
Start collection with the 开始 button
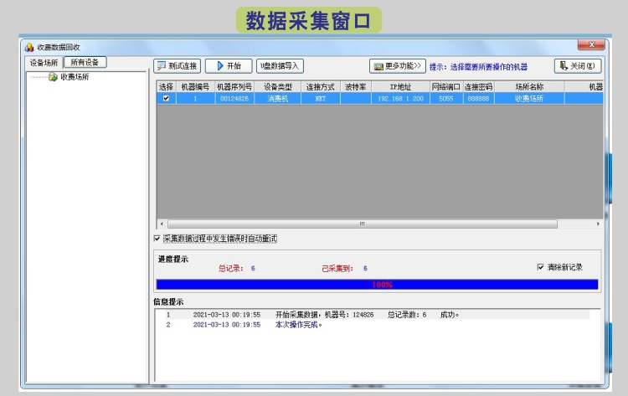coord(228,66)
